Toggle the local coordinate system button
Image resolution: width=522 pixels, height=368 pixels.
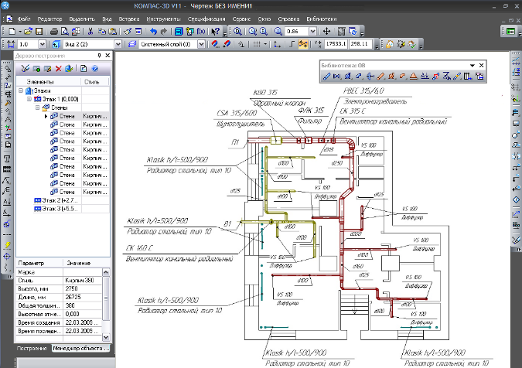click(277, 44)
